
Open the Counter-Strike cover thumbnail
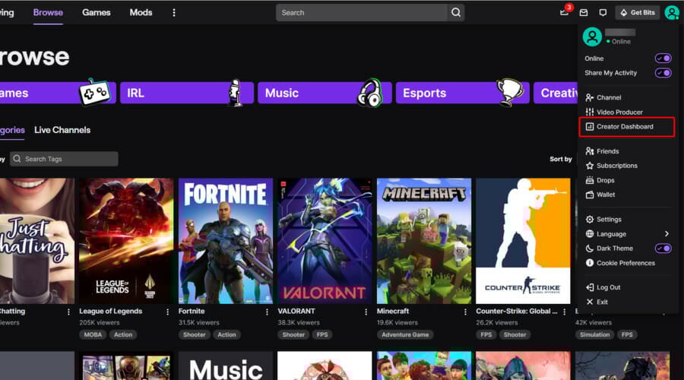523,241
